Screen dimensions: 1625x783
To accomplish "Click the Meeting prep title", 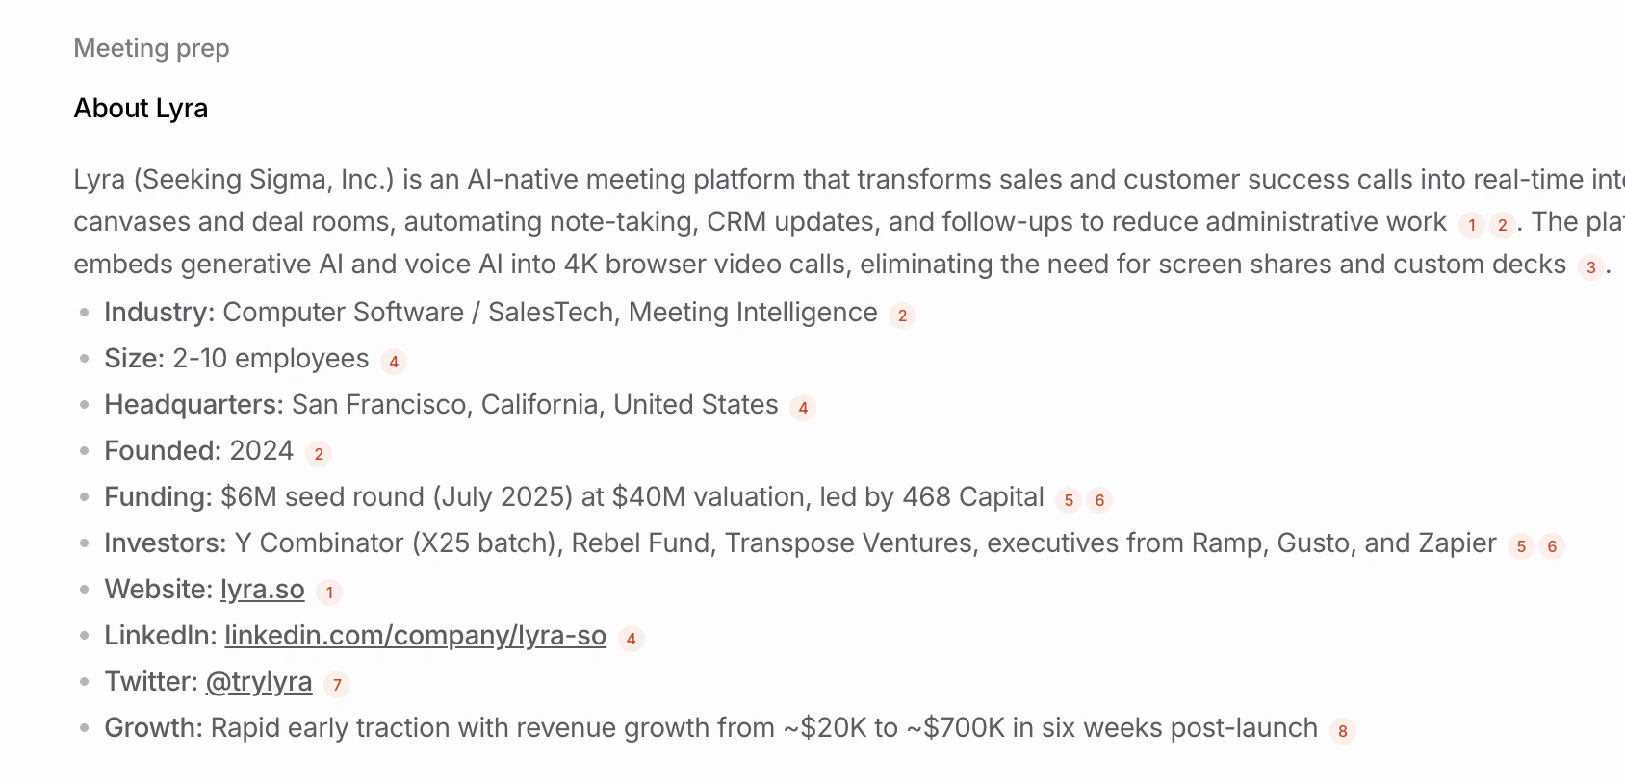I will pyautogui.click(x=151, y=48).
